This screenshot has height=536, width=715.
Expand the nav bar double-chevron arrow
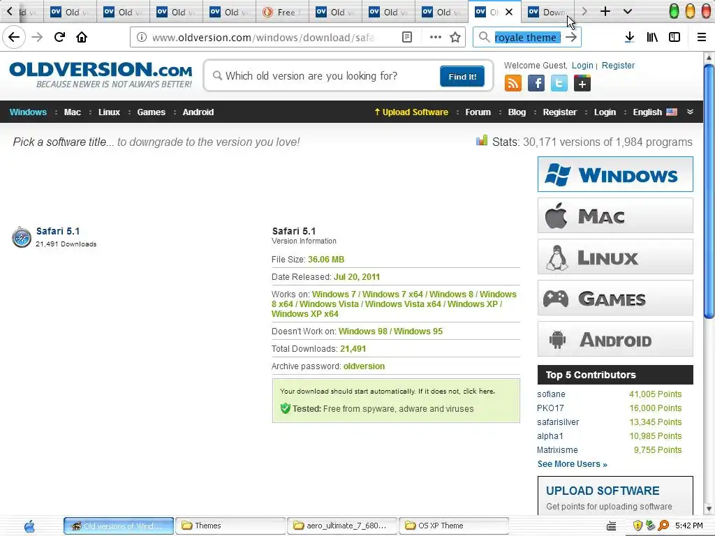[x=690, y=112]
